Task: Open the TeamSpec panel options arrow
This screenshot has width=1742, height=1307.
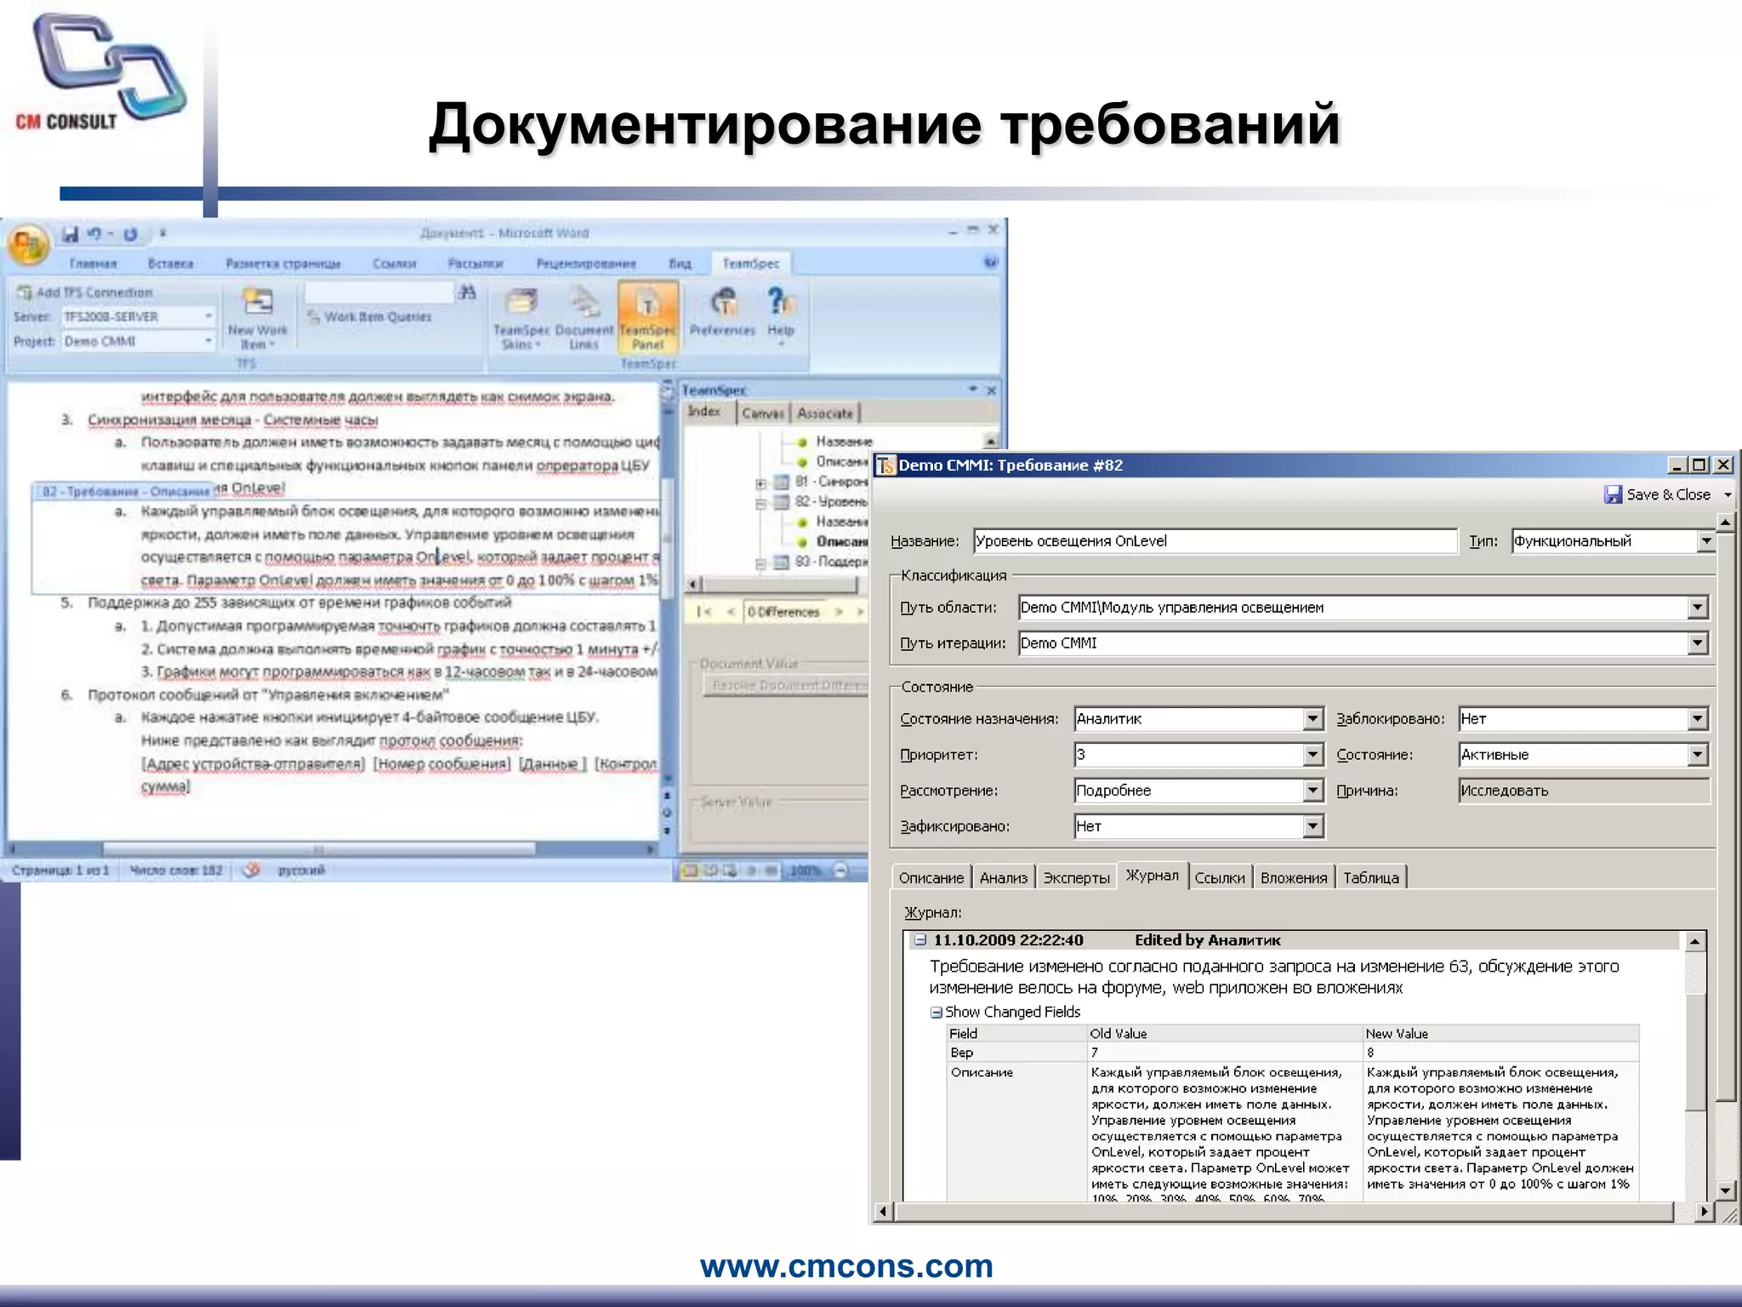Action: pos(972,390)
